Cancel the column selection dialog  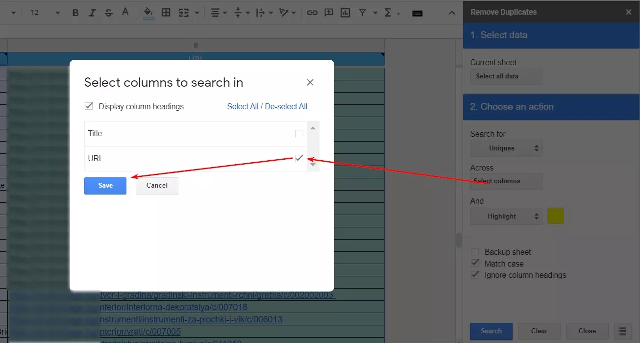point(157,186)
